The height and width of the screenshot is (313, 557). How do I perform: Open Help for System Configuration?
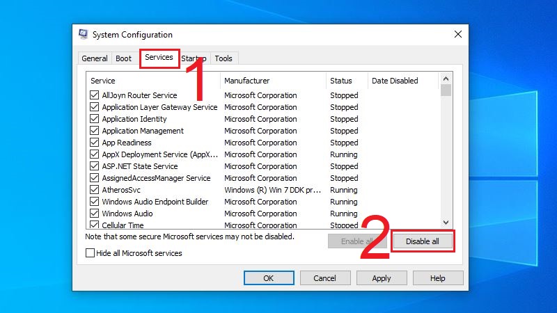437,278
